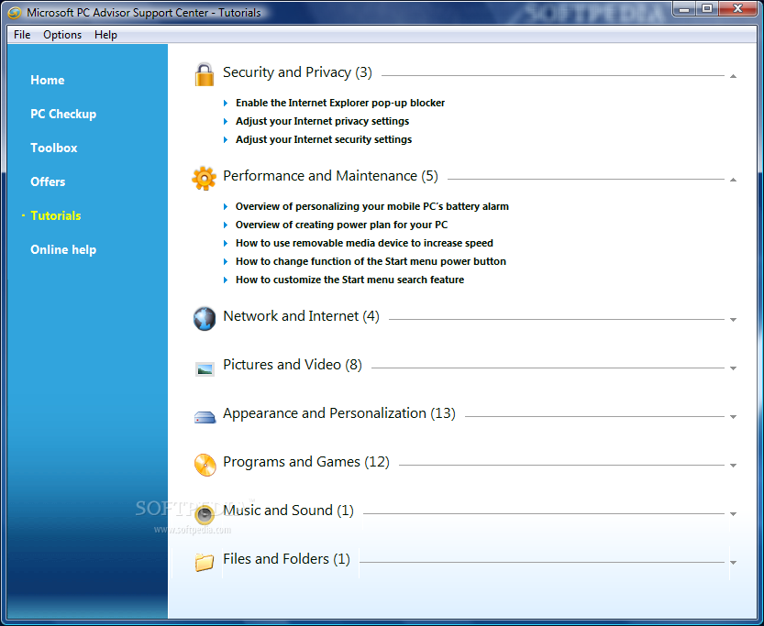Click the Files and Folders folder icon
Viewport: 764px width, 626px height.
click(205, 562)
